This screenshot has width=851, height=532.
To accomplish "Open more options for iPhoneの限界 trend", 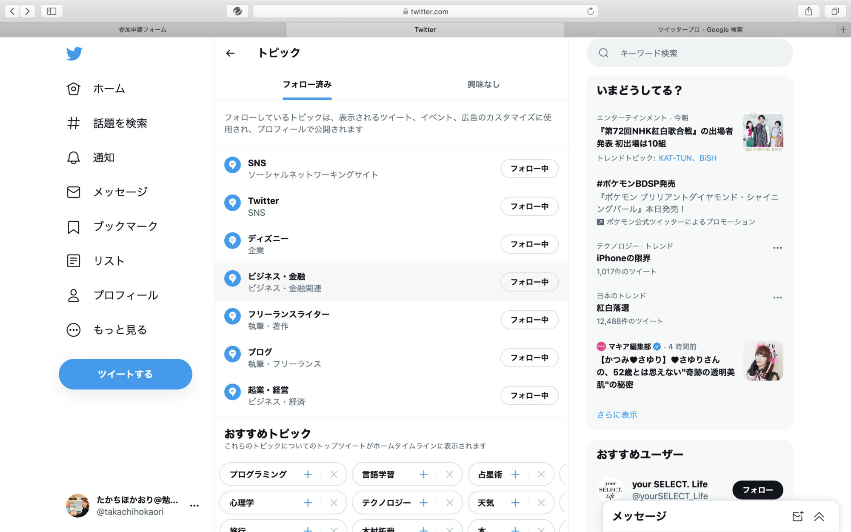I will 777,248.
